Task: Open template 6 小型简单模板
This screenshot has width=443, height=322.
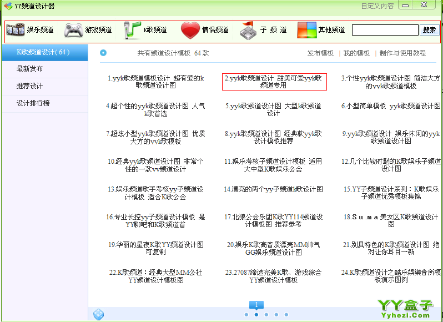Action: (391, 106)
